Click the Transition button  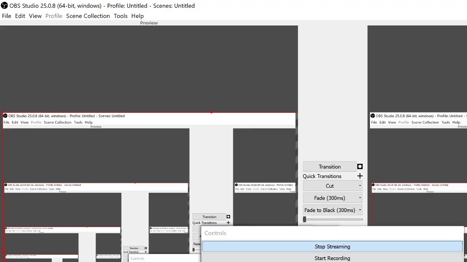click(x=329, y=167)
